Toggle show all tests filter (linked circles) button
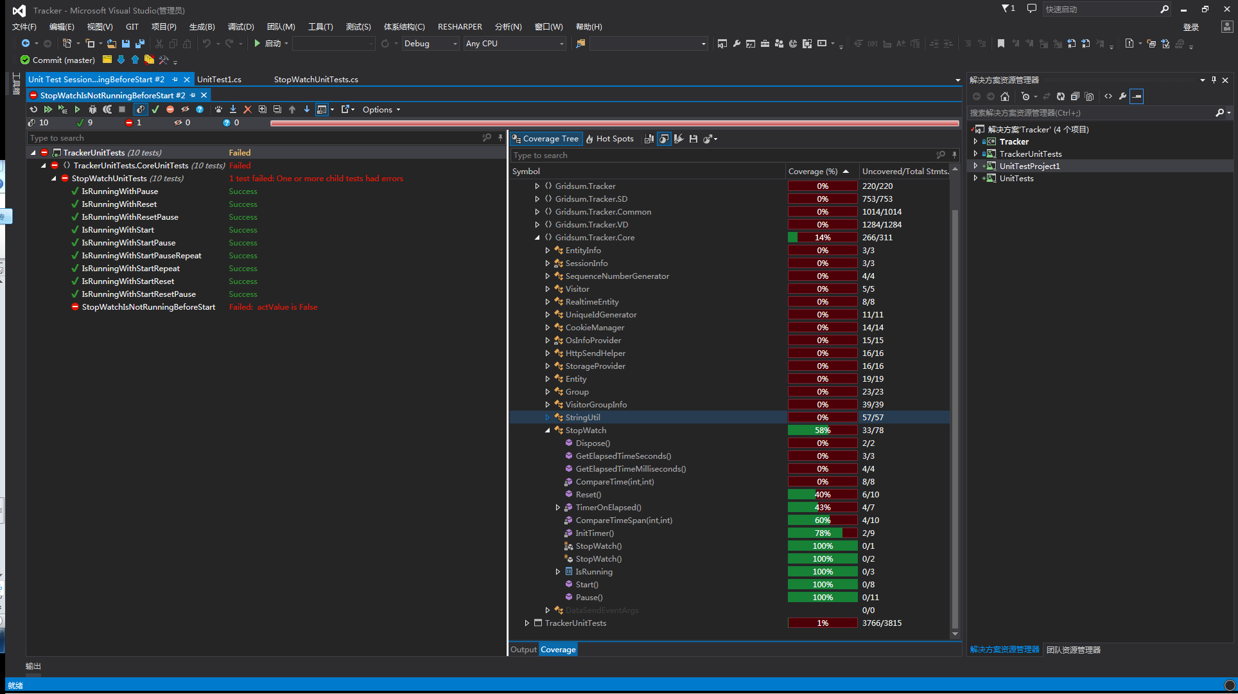This screenshot has height=694, width=1238. pyautogui.click(x=141, y=109)
